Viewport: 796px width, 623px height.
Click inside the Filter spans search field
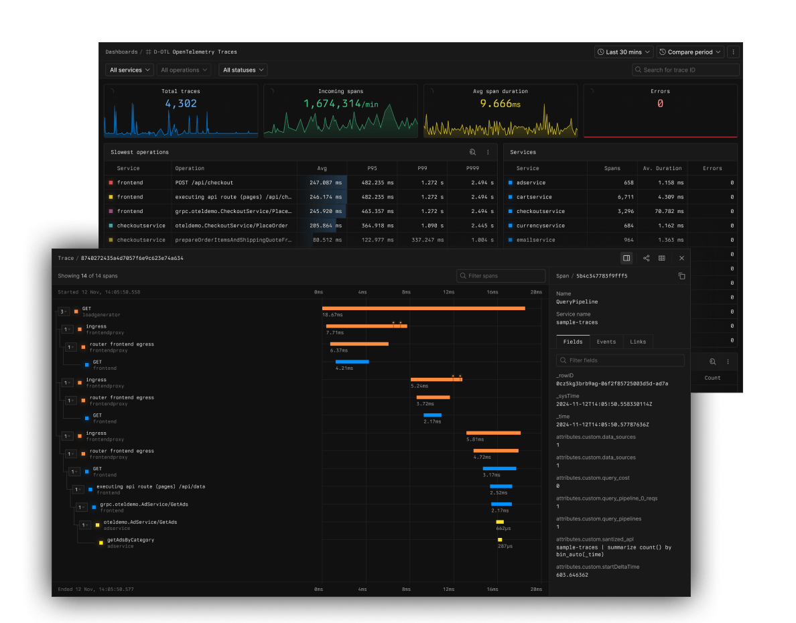pyautogui.click(x=501, y=275)
